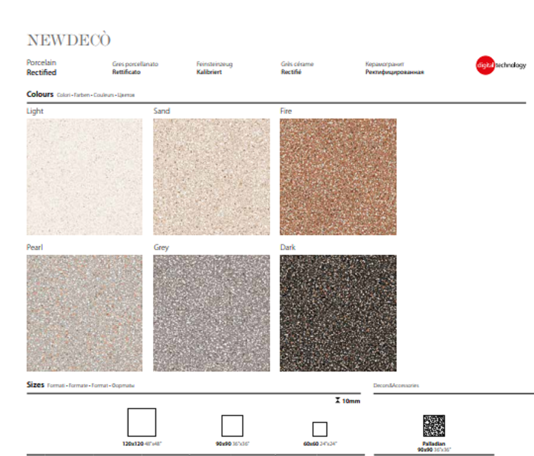
Task: Click the Feinsteinzeug Kalibriert text
Action: click(214, 68)
